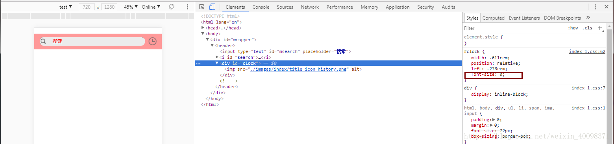
Task: Click the 'box-sizing: border-box;' declaration
Action: [x=501, y=137]
